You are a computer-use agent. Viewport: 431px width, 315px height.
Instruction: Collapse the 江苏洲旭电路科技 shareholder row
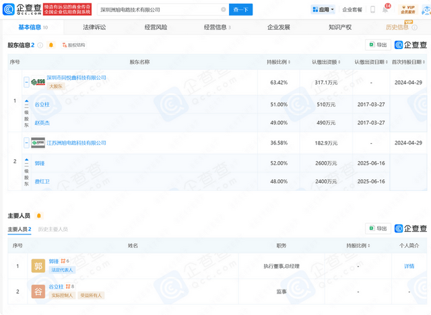click(26, 143)
